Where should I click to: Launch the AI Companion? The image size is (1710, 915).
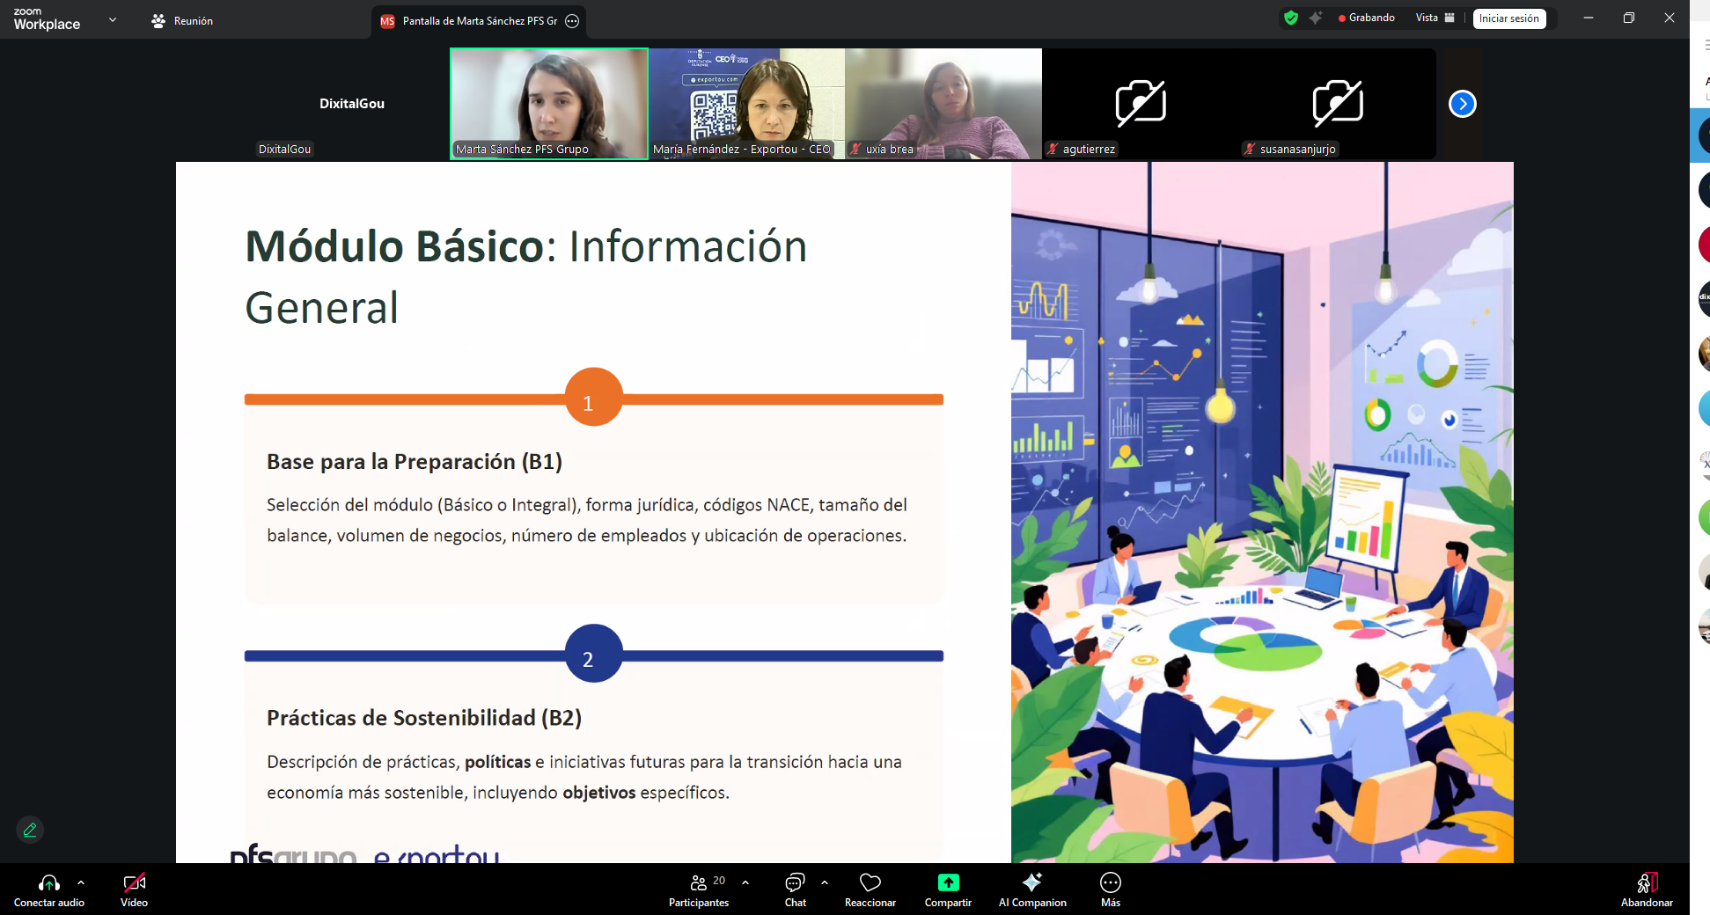pos(1031,889)
